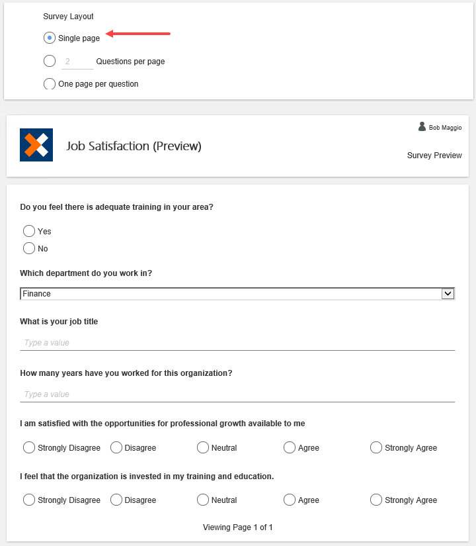Click the 'Viewing Page 1 of 1' label
The width and height of the screenshot is (476, 546).
(x=238, y=527)
